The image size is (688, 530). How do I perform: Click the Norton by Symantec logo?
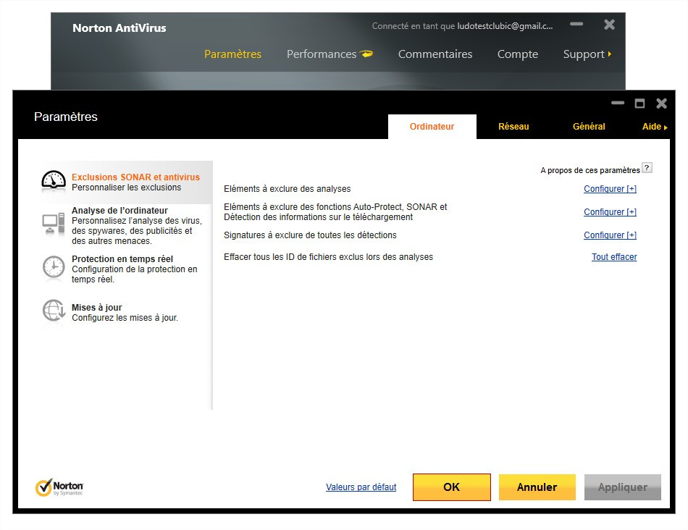click(x=59, y=487)
